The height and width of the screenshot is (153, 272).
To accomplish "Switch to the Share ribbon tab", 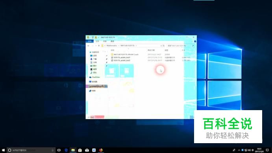I will (x=105, y=41).
